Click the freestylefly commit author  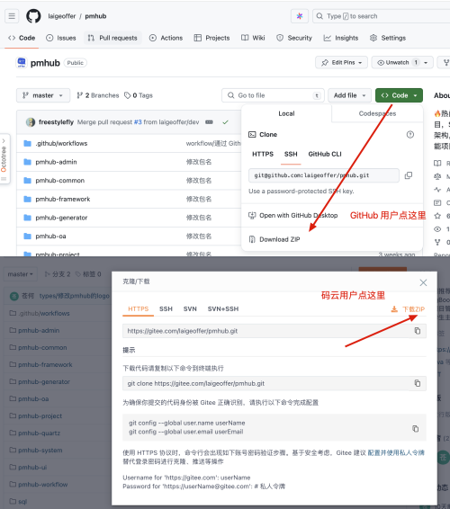(56, 122)
